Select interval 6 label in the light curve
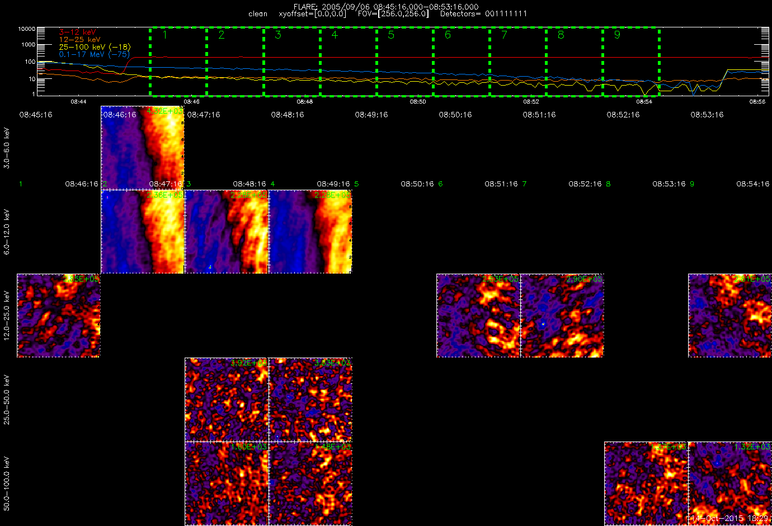The image size is (772, 526). [x=448, y=35]
